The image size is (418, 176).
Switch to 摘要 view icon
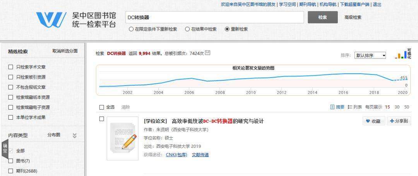point(332,107)
